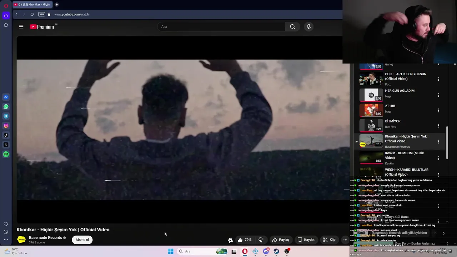Like the video (79 B)
Image resolution: width=457 pixels, height=257 pixels.
coord(245,240)
